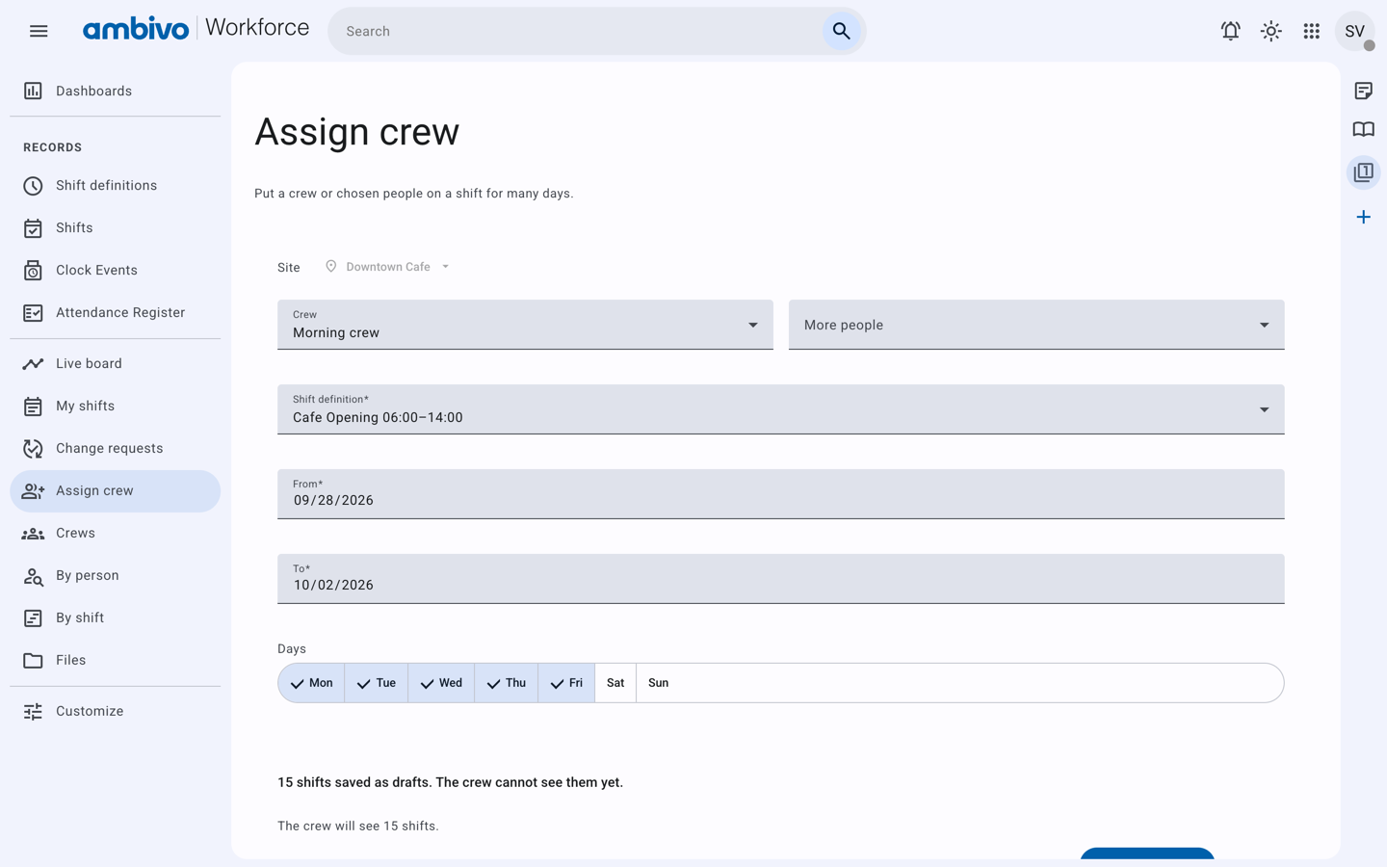Click the '15 shifts saved as drafts' message

pos(450,782)
